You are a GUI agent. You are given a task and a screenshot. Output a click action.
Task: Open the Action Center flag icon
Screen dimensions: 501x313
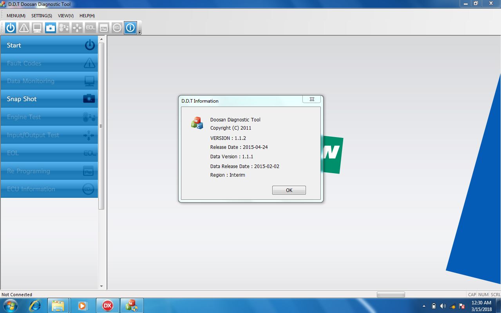point(462,306)
